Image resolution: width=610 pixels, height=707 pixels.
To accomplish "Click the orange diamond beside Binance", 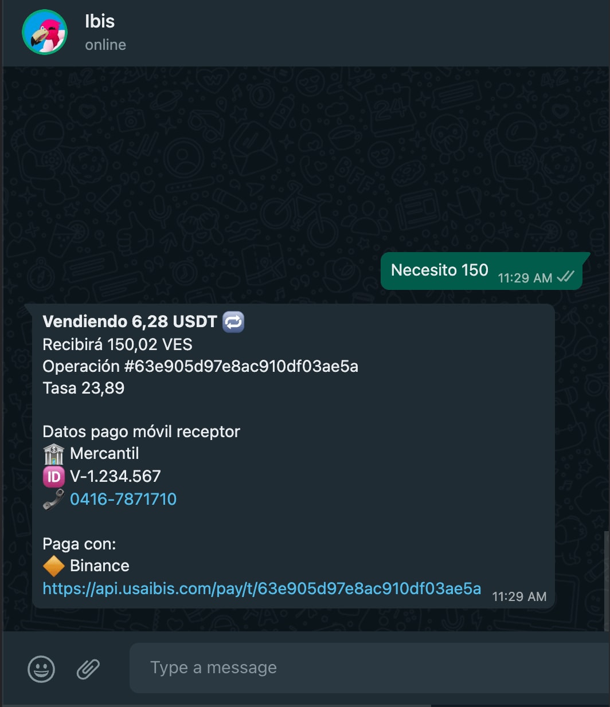I will point(53,566).
